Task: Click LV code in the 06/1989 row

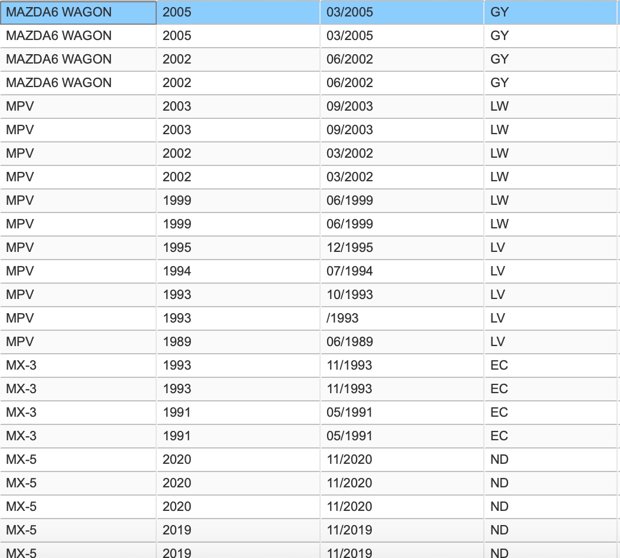Action: tap(550, 342)
